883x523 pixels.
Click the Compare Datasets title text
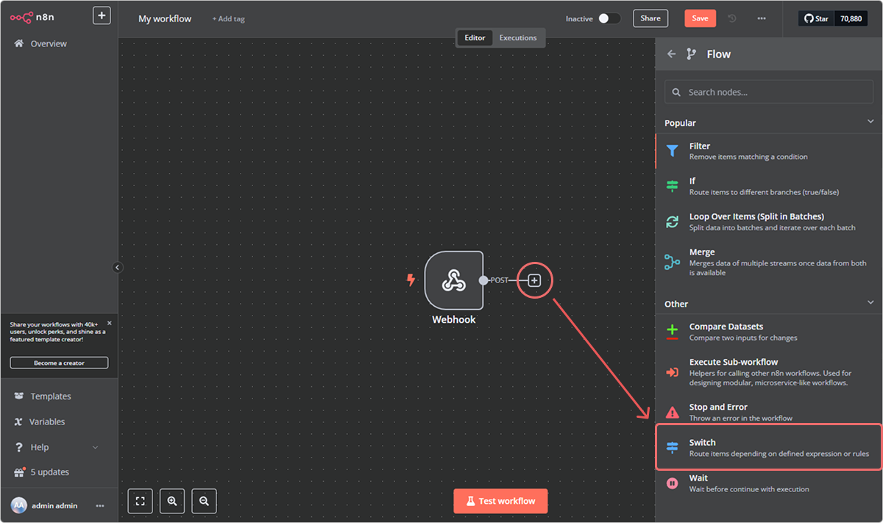click(726, 327)
